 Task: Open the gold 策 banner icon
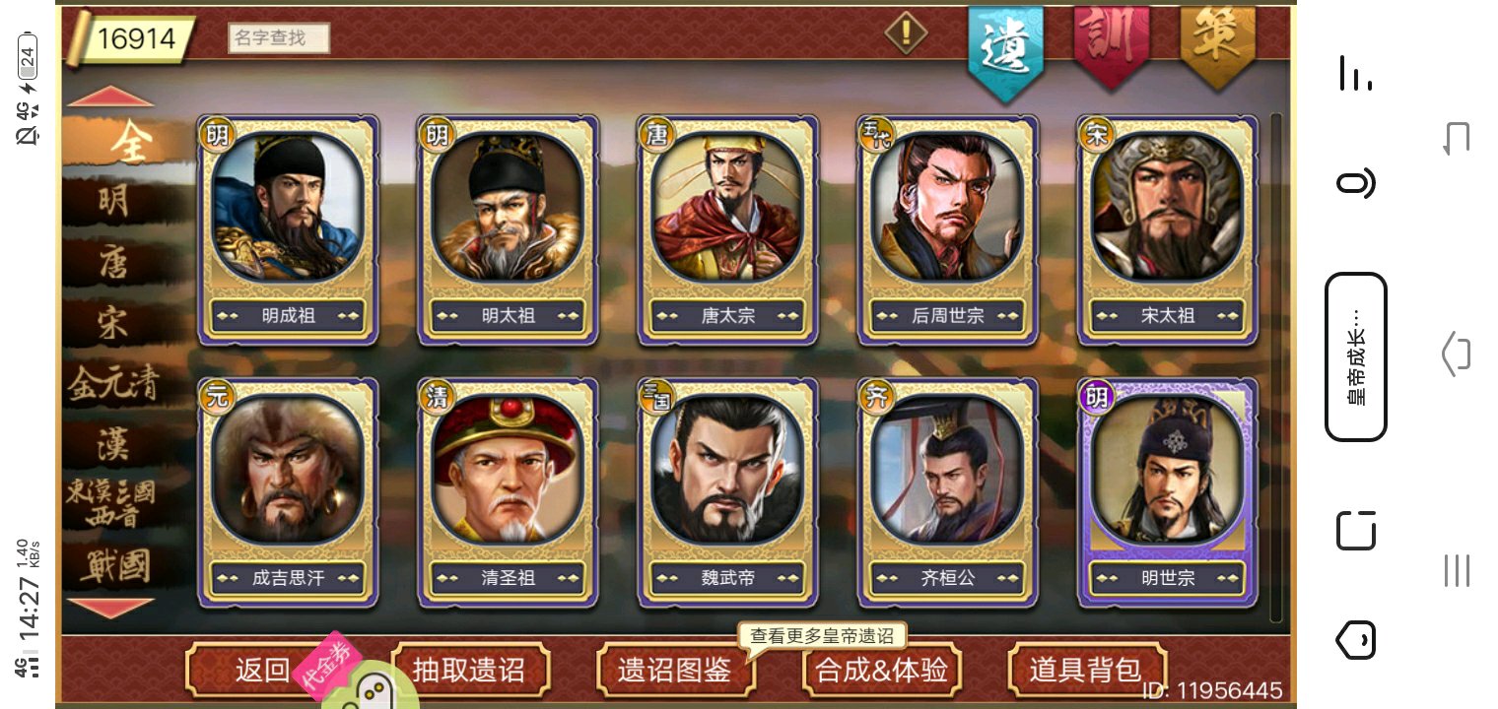coord(1217,46)
